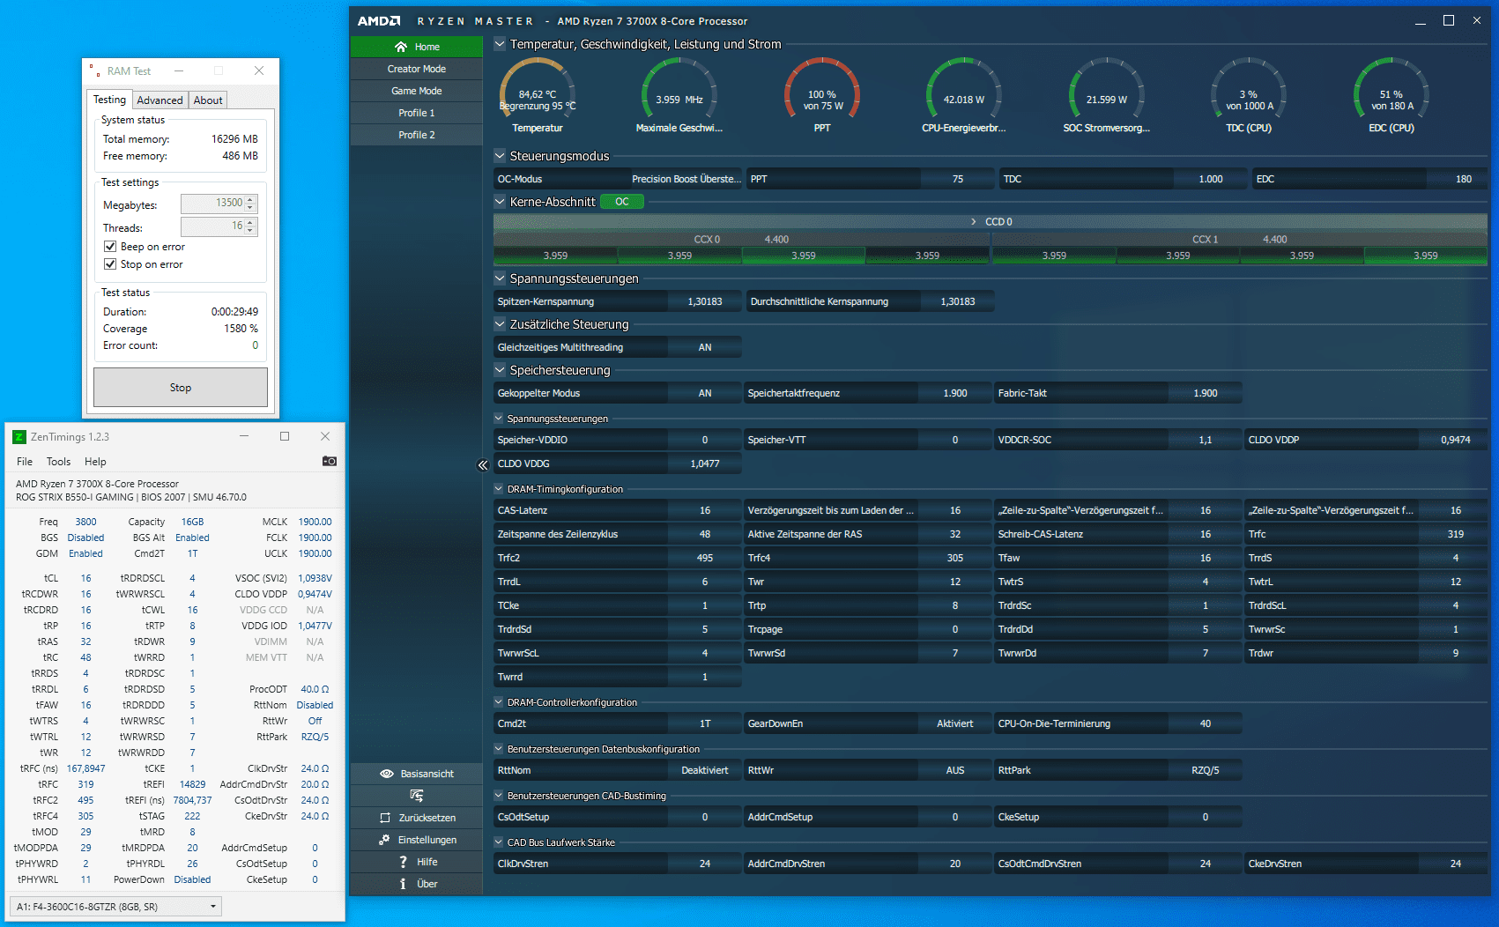
Task: Click the Einstellungen gear icon
Action: coord(384,840)
